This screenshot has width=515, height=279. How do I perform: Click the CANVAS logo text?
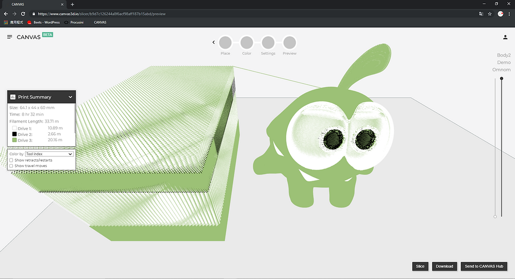[x=28, y=37]
